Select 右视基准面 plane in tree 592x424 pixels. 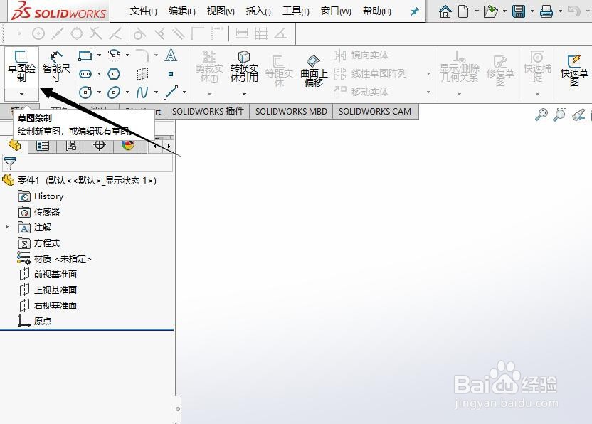(48, 305)
